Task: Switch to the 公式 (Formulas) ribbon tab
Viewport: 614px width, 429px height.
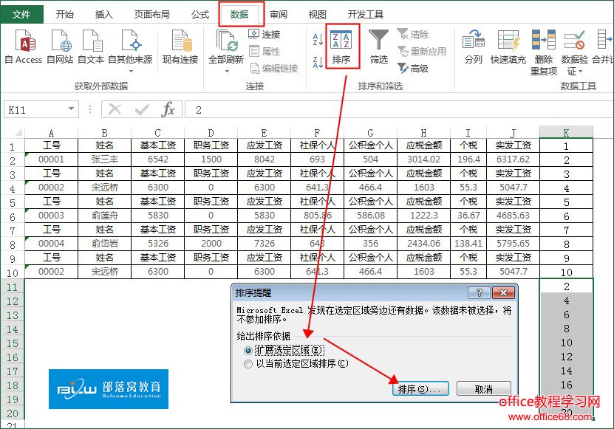Action: coord(200,14)
